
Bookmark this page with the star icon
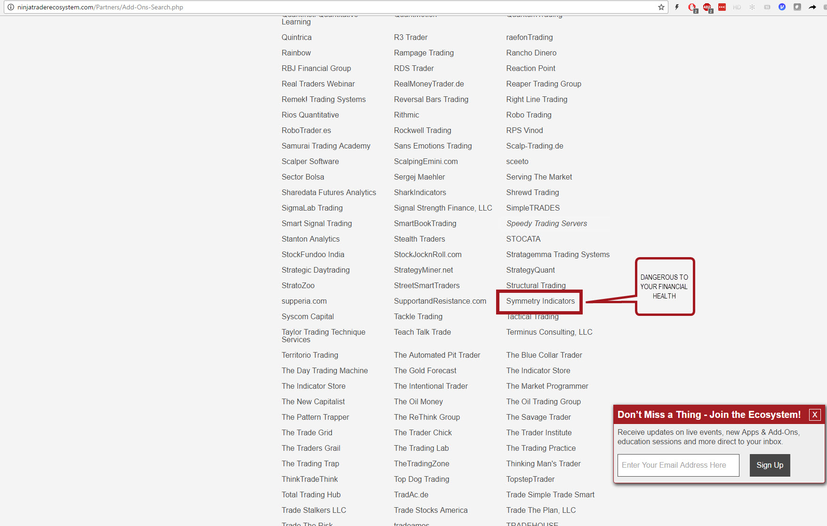click(661, 7)
